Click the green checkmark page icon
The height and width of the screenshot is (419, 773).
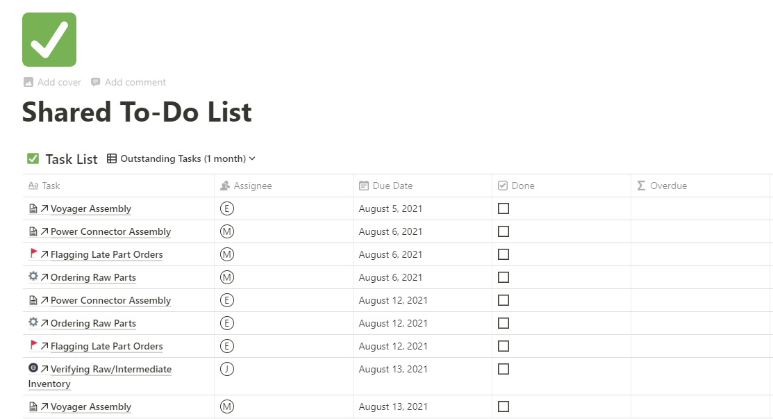(x=49, y=40)
